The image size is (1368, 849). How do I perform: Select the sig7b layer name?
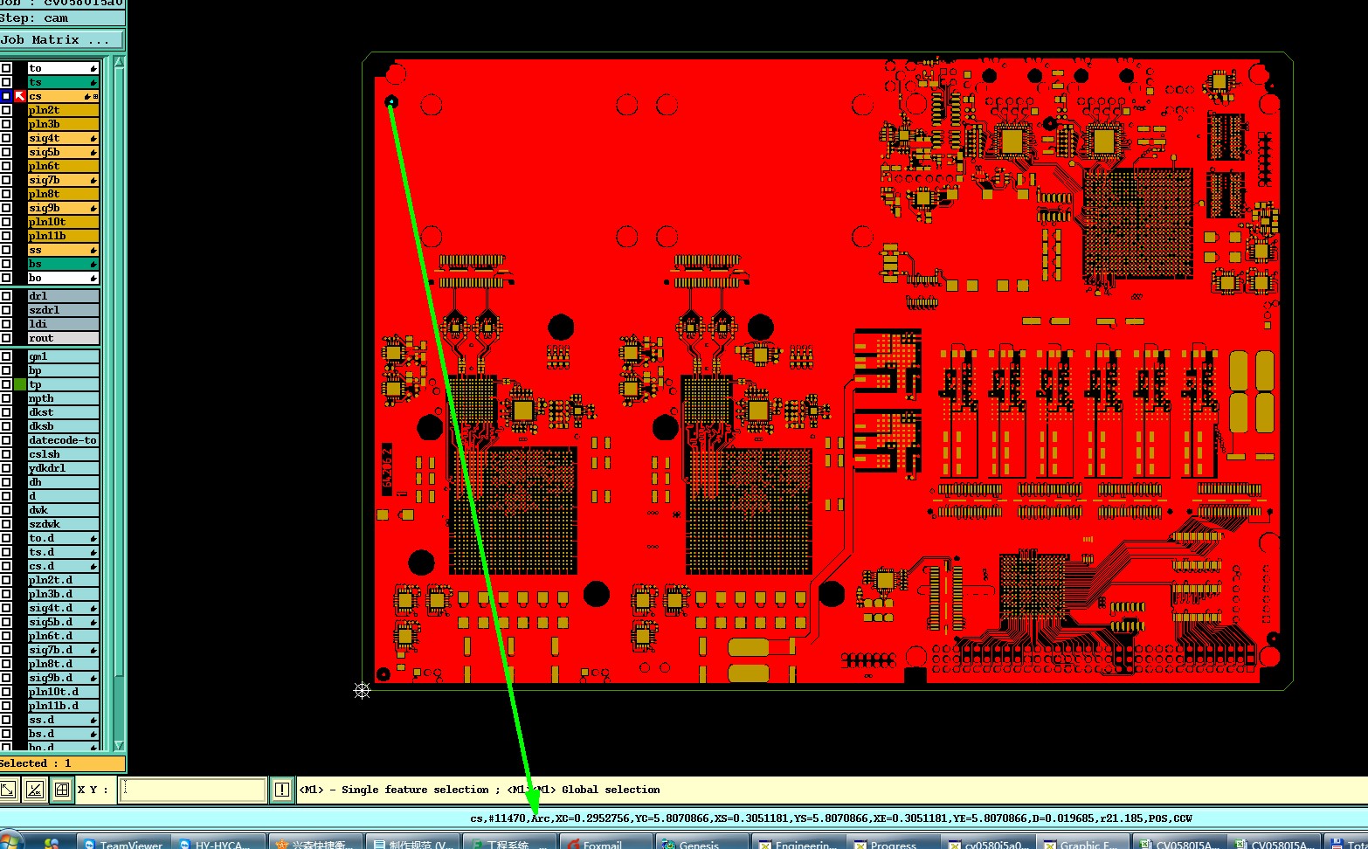pos(63,180)
